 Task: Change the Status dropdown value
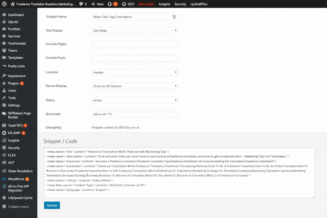coord(134,100)
